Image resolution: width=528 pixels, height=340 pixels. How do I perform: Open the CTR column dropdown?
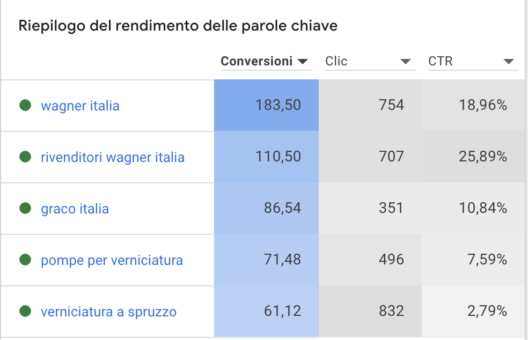pyautogui.click(x=473, y=62)
